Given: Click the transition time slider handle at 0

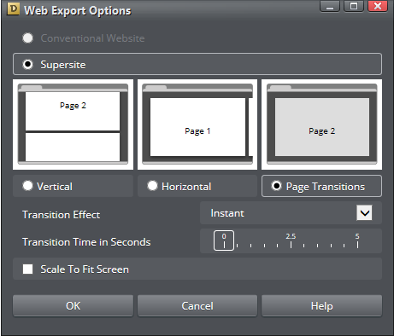Looking at the screenshot, I should [224, 240].
